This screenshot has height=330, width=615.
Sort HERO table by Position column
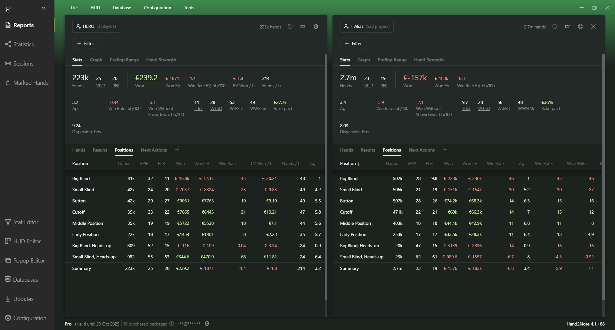tap(82, 163)
